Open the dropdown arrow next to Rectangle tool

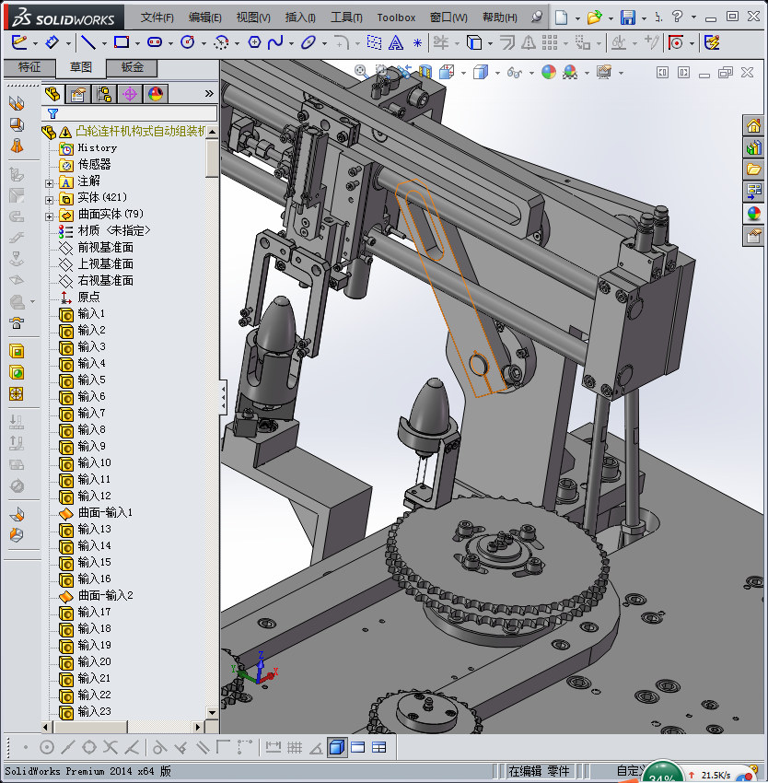pos(137,43)
